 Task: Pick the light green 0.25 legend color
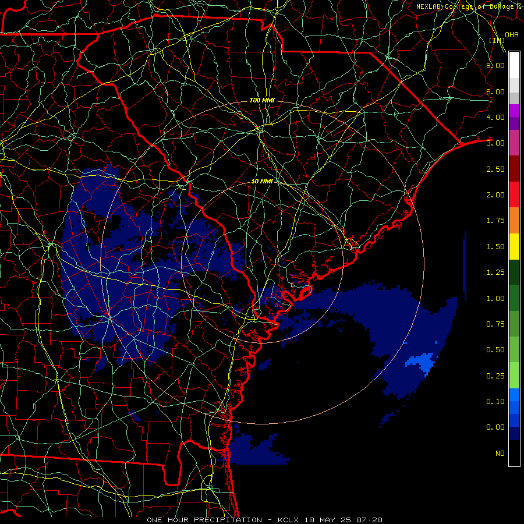[514, 376]
